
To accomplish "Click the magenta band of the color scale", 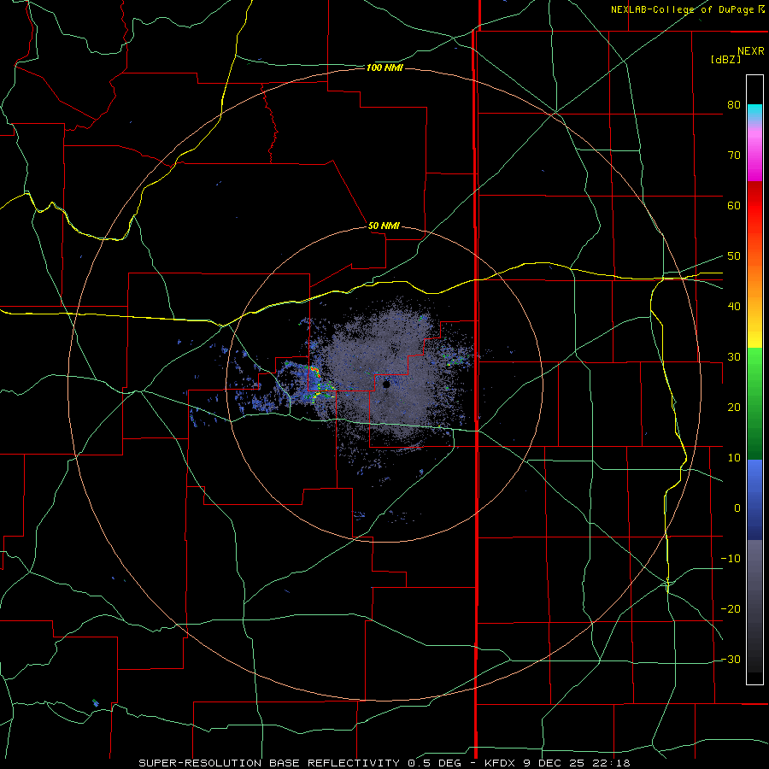I will point(754,157).
